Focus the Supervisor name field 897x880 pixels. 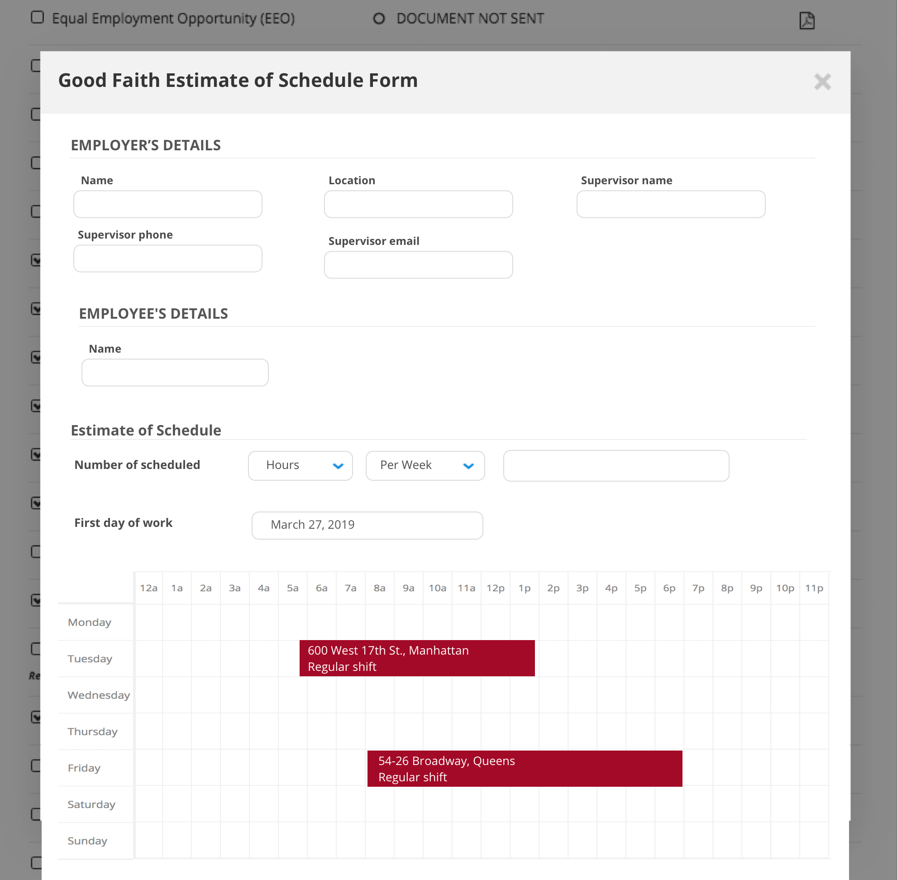pyautogui.click(x=671, y=204)
